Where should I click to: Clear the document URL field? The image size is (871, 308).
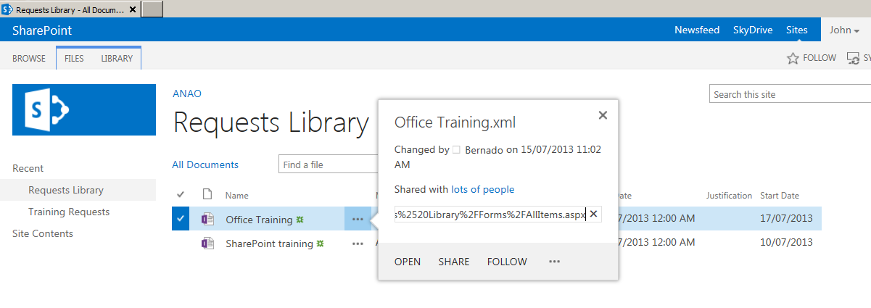(593, 214)
